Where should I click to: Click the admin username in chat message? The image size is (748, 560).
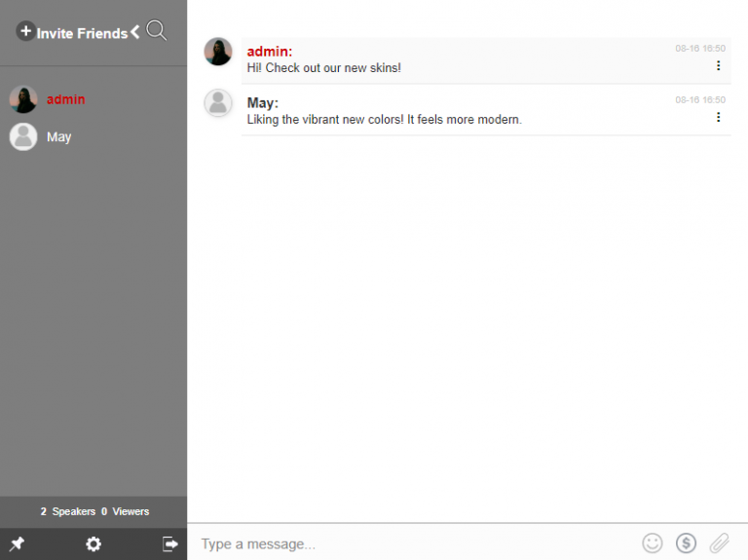269,52
